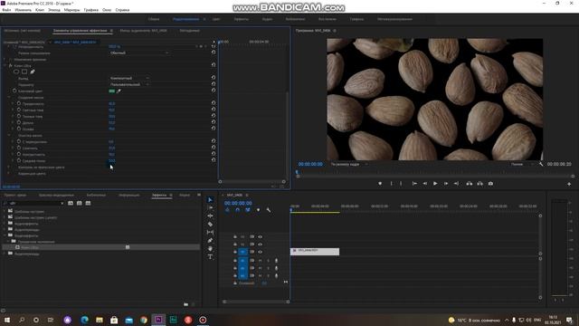
Task: Open Microsoft Edge from the taskbar
Action: click(84, 320)
